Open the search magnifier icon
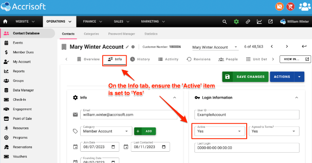Screen dimensions: 312x163 coord(225,22)
